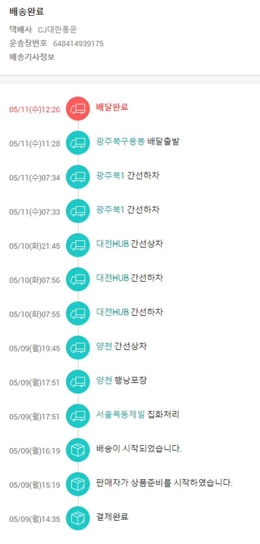Click the CJ대한통운 courier name
Viewport: 260px width, 544px height.
click(57, 30)
